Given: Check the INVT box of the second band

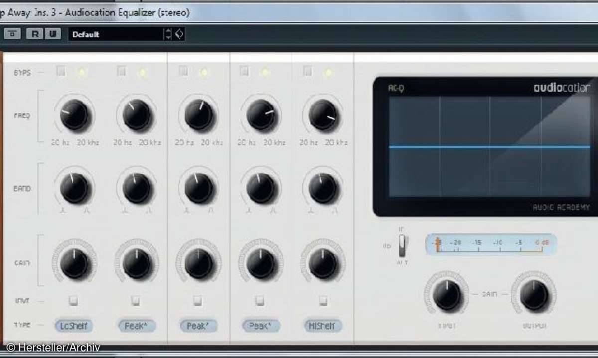Looking at the screenshot, I should [x=136, y=300].
